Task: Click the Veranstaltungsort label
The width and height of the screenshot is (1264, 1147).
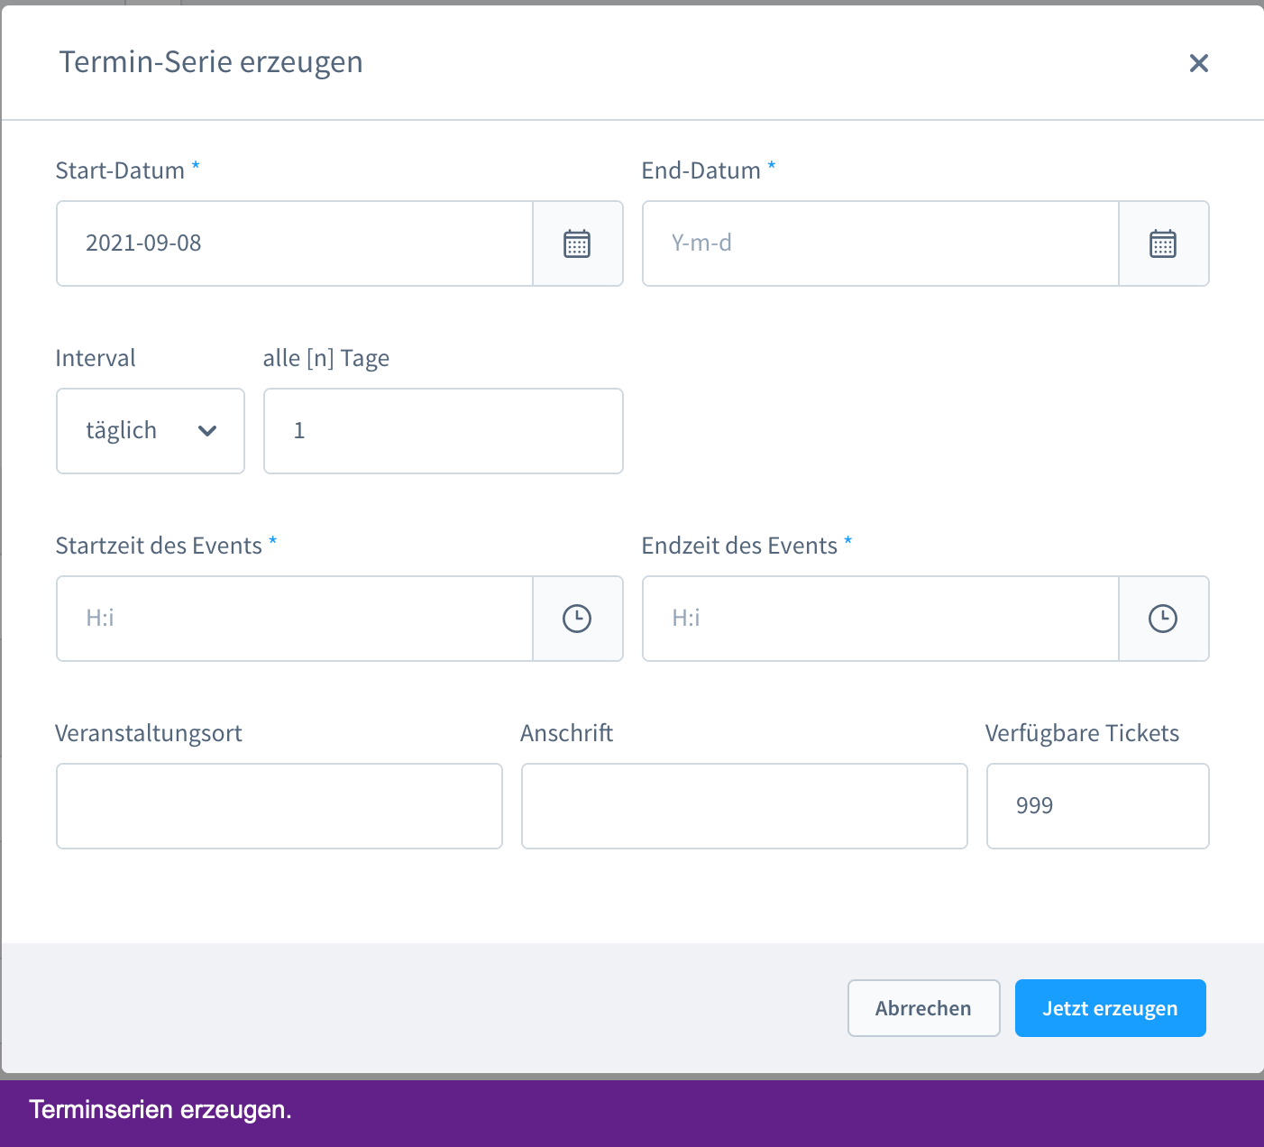Action: click(x=149, y=733)
